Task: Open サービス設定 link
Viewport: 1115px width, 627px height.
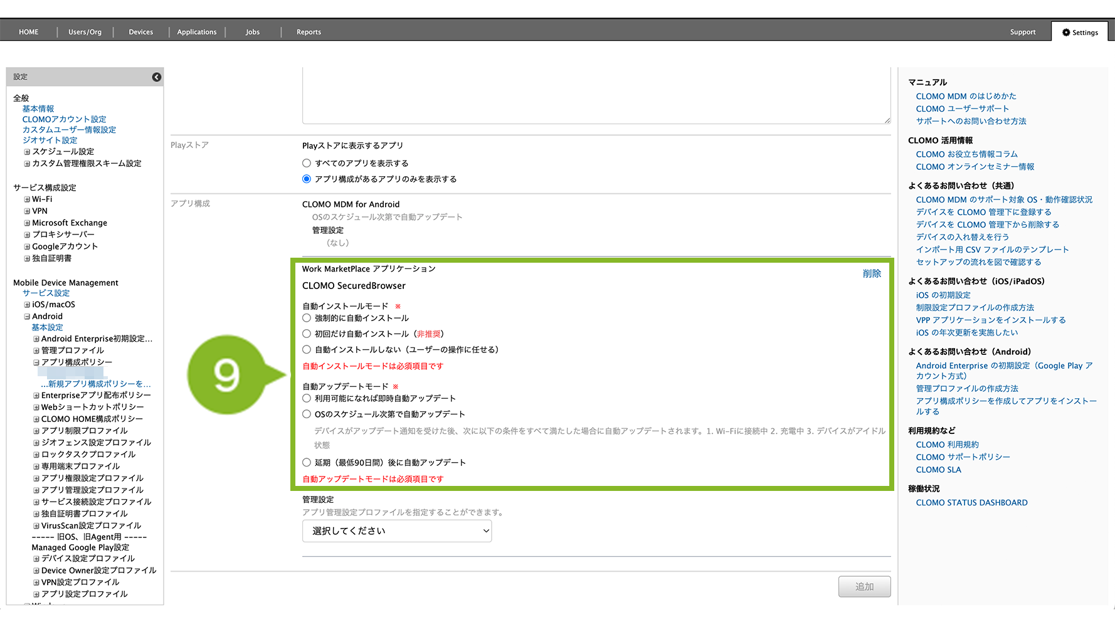Action: click(46, 293)
